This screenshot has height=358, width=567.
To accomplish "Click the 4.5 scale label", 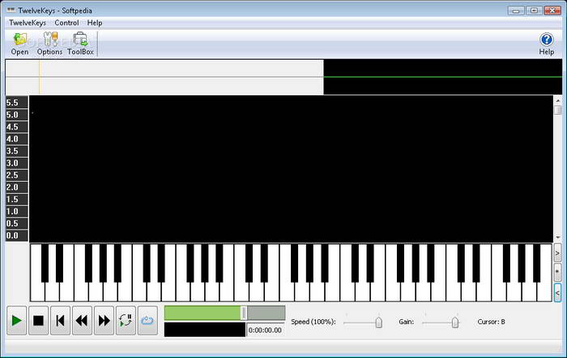I will point(17,127).
